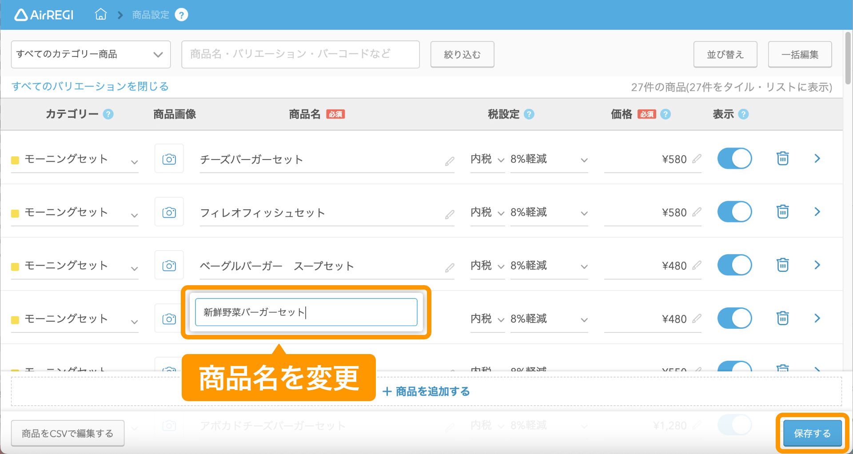853x454 pixels.
Task: Edit ベーグルバーガー スープセット name pencil icon
Action: pyautogui.click(x=450, y=268)
